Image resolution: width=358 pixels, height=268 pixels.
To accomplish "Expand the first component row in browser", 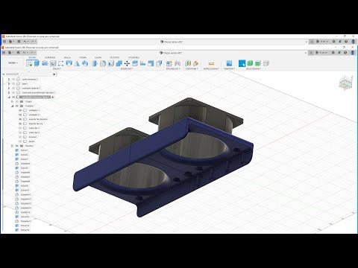I will 9,80.
